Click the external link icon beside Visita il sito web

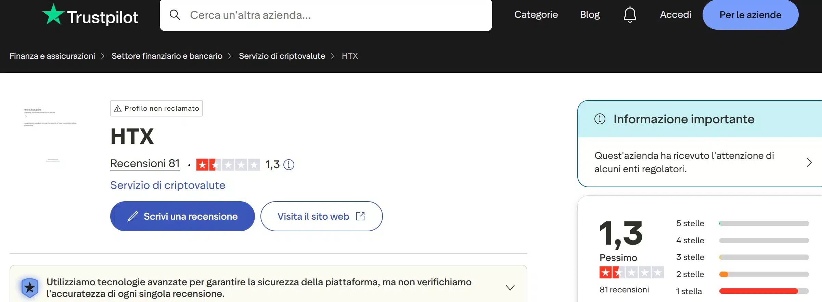361,216
